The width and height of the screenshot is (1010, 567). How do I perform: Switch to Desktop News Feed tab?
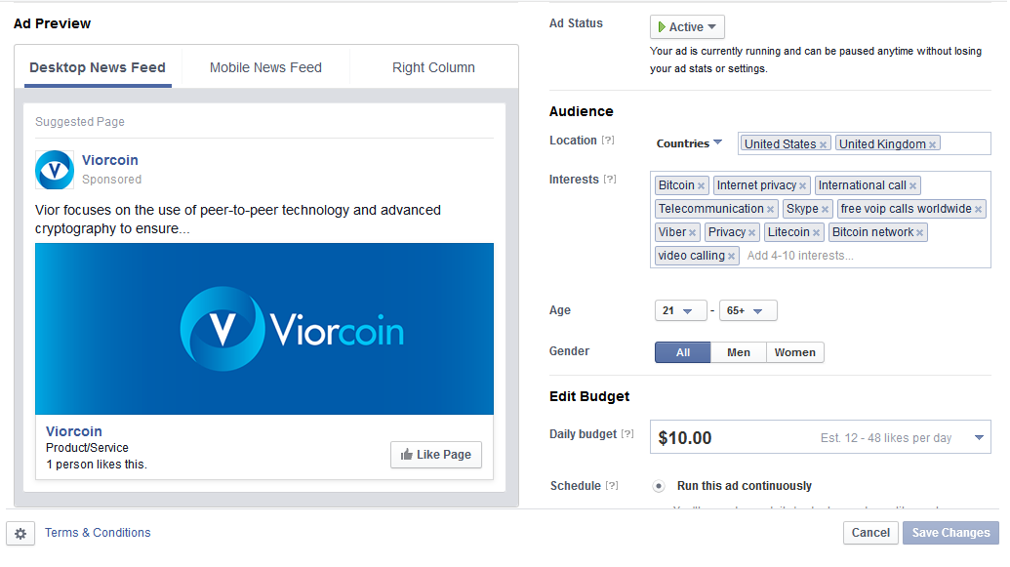click(x=98, y=67)
